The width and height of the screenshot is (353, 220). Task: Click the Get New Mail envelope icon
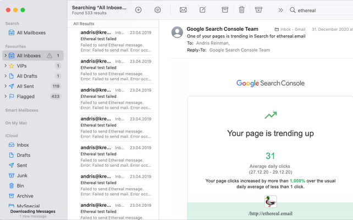click(x=183, y=10)
